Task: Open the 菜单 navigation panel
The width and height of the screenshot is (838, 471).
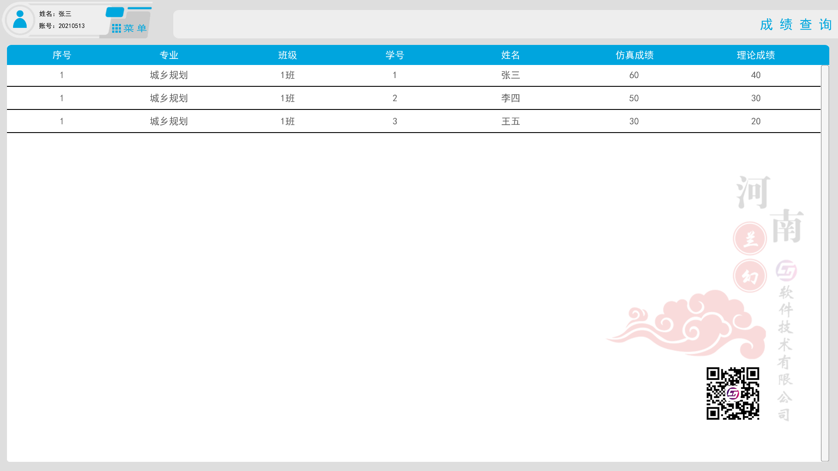Action: [129, 27]
